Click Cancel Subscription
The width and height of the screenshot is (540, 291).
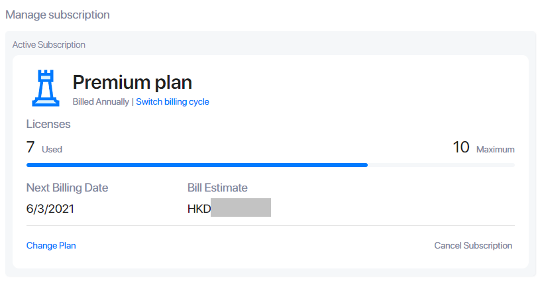473,245
